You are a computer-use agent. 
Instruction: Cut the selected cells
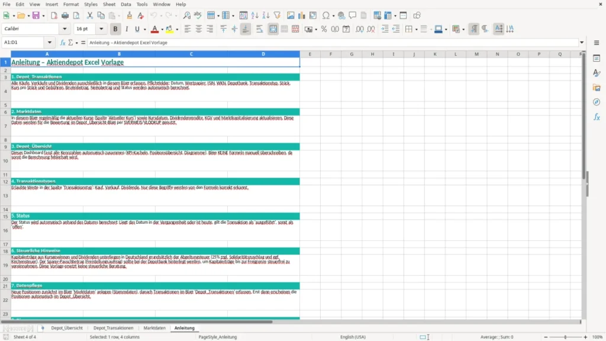(x=90, y=15)
